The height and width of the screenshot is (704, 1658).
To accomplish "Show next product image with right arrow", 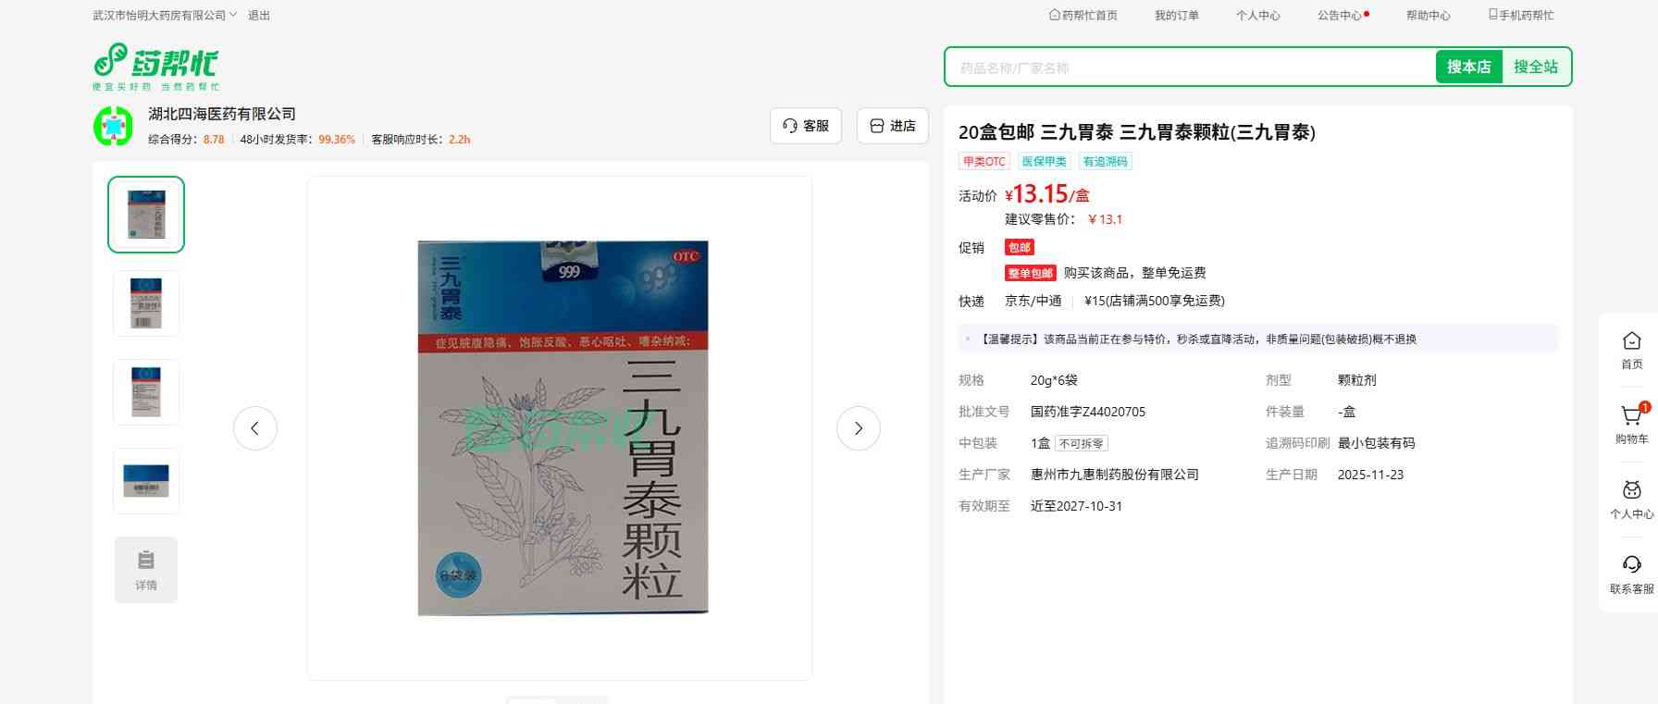I will click(858, 428).
